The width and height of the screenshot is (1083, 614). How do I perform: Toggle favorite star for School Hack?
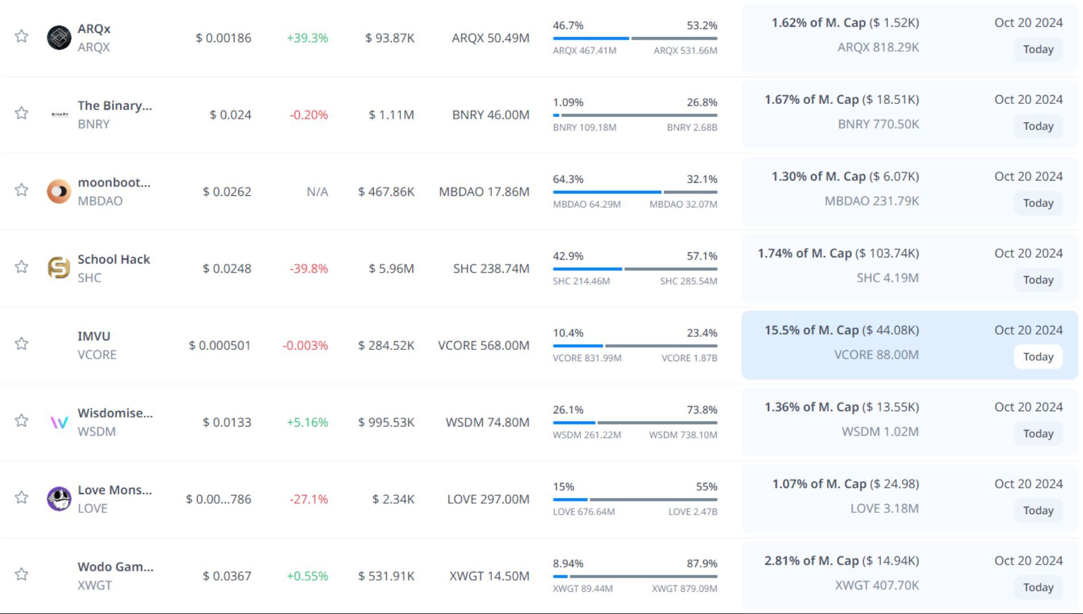22,267
